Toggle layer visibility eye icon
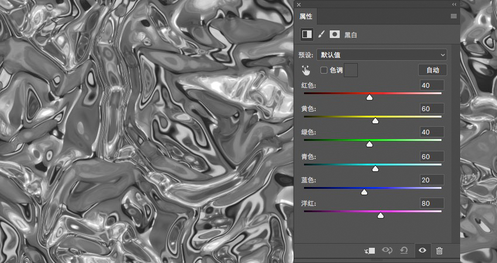This screenshot has height=263, width=497. pos(422,250)
